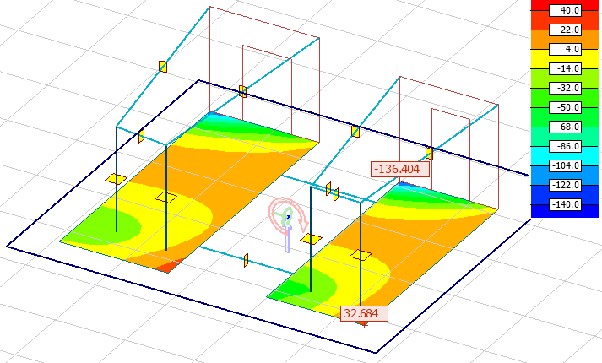
Task: Click the hinge marker left of the -136.404 label
Action: click(x=355, y=131)
